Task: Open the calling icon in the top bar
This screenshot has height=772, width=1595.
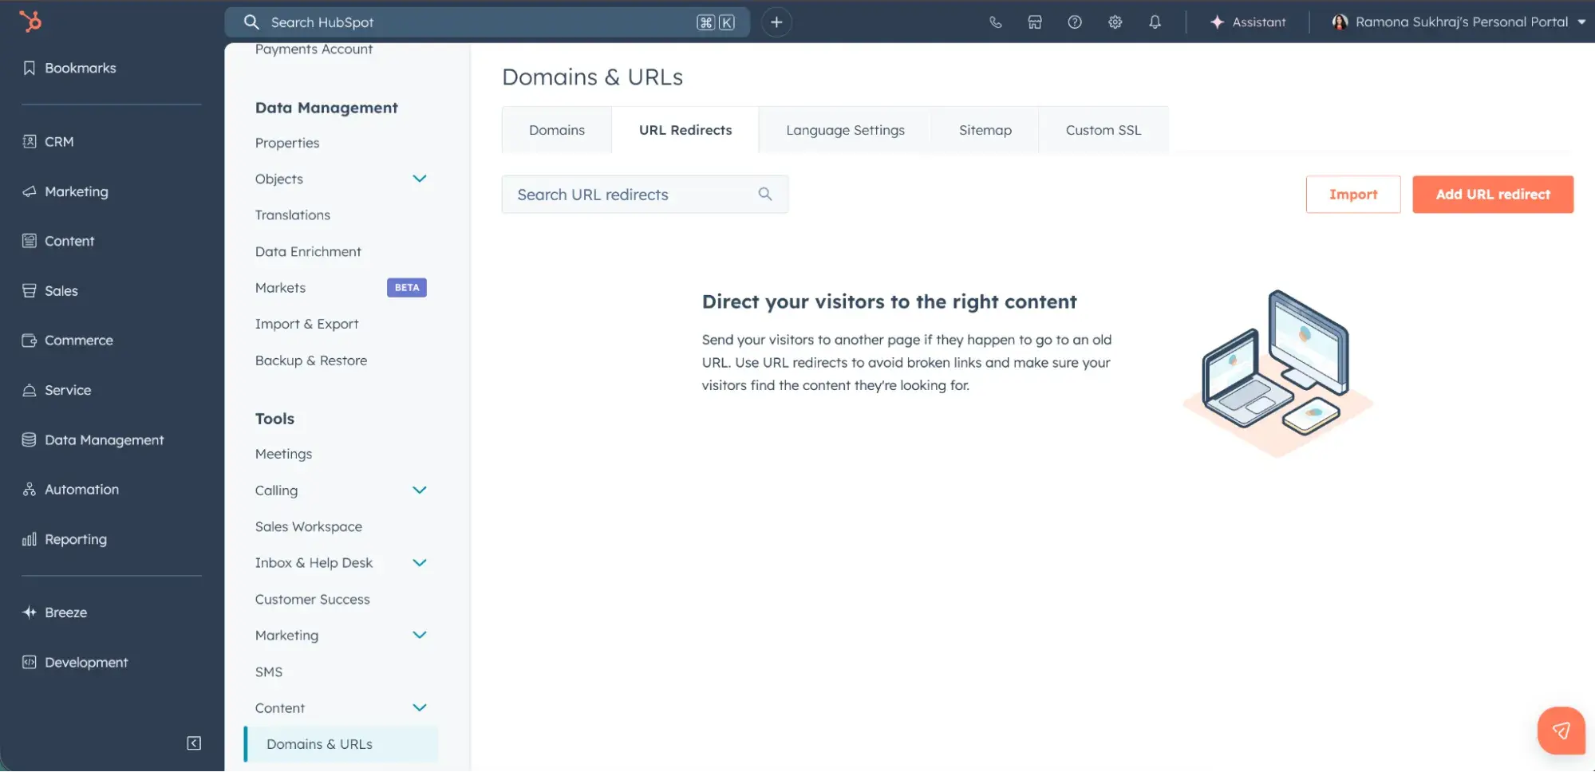Action: pos(995,22)
